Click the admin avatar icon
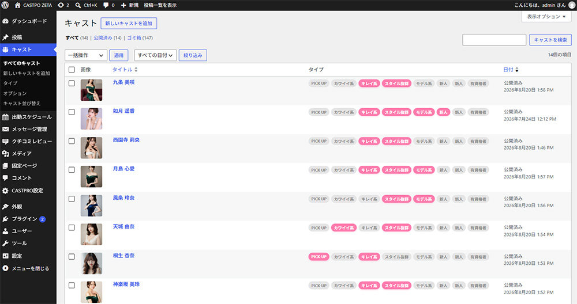Screen dimensions: 577x304 (x=571, y=5)
